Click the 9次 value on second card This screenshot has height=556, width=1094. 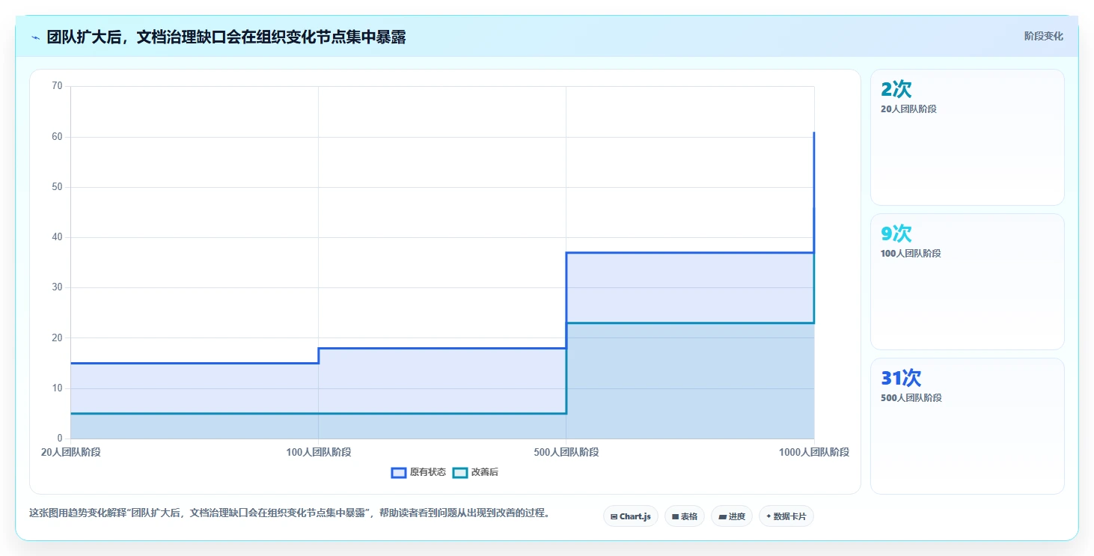point(896,234)
